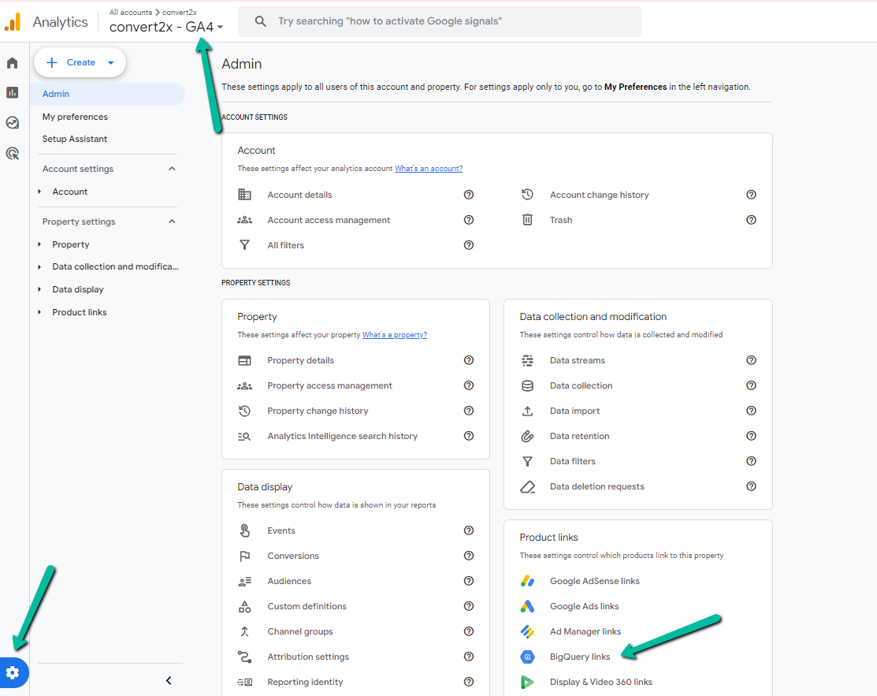The width and height of the screenshot is (877, 696).
Task: Open BigQuery links
Action: (x=579, y=657)
